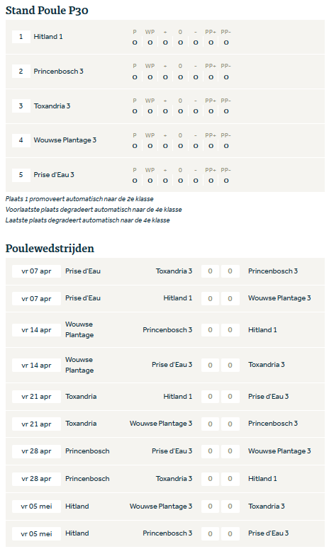Click home score of Toxandria 3 vs Princenbosch 3
The image size is (329, 549).
pos(210,271)
